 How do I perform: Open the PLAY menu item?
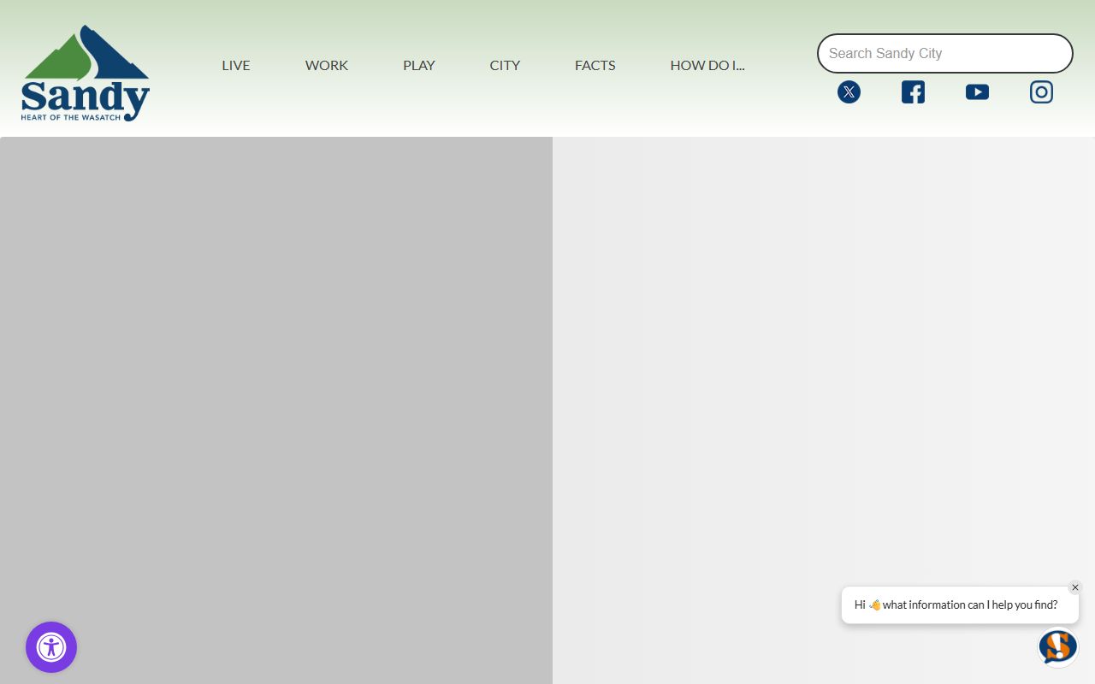point(419,65)
